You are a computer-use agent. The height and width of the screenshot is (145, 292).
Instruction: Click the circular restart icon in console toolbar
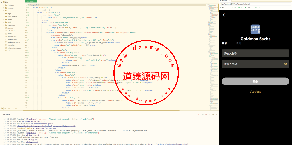203,114
